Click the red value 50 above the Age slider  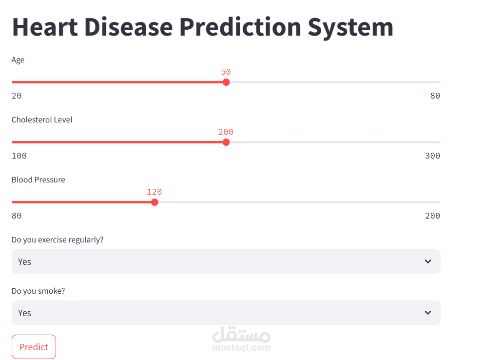[x=226, y=72]
